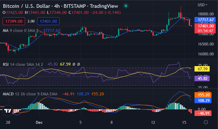Image resolution: width=218 pixels, height=129 pixels.
Task: Click the 12 date on time axis
Action: click(153, 122)
